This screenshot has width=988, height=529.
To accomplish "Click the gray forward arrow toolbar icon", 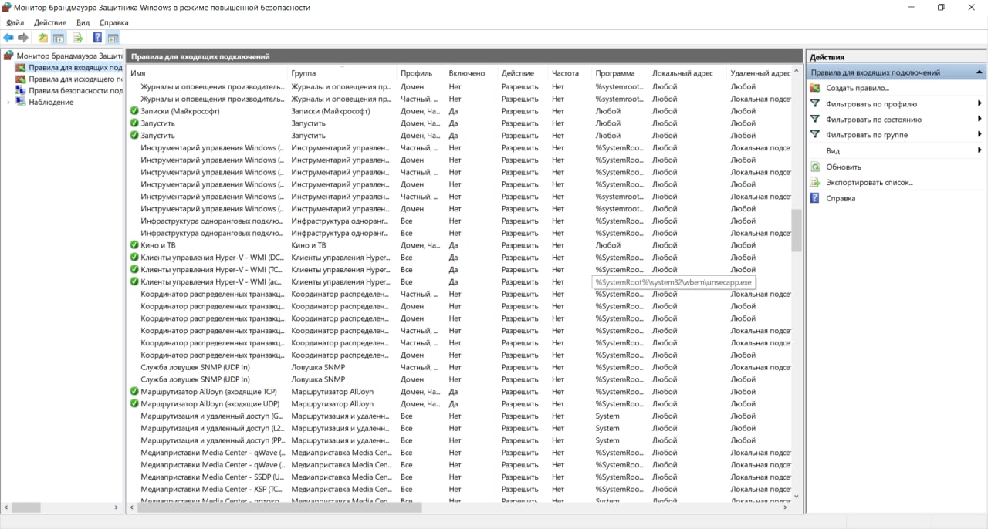I will click(23, 38).
